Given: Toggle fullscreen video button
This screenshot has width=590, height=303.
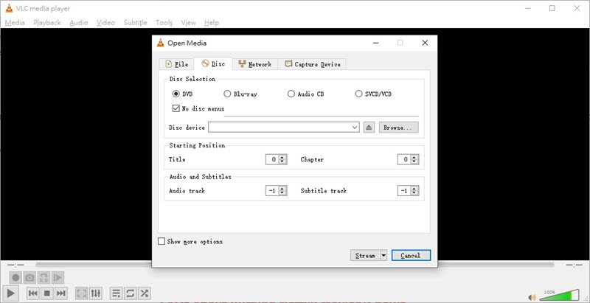Looking at the screenshot, I should pyautogui.click(x=82, y=293).
